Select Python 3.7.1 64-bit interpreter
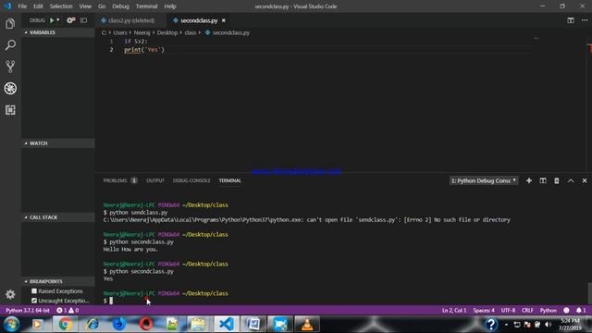The height and width of the screenshot is (333, 592). pos(27,311)
